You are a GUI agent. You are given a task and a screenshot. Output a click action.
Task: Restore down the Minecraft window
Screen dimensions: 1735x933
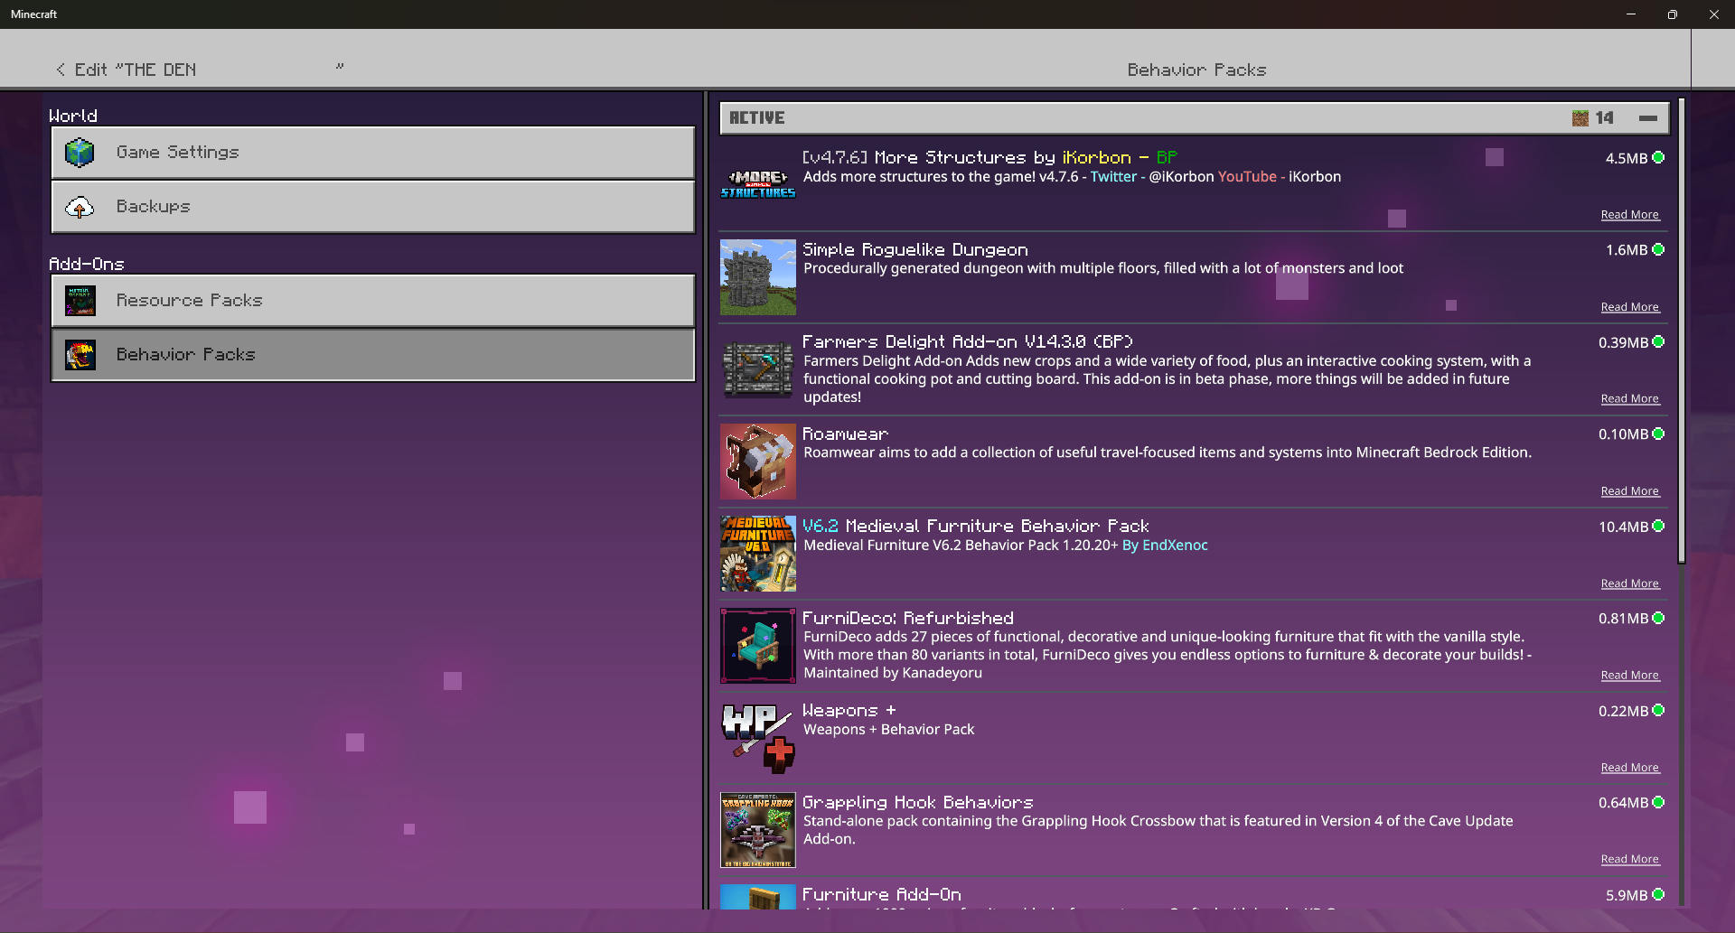tap(1673, 14)
